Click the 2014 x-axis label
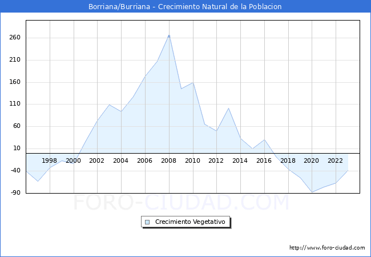Viewport: 371px width, 257px height. (x=240, y=160)
